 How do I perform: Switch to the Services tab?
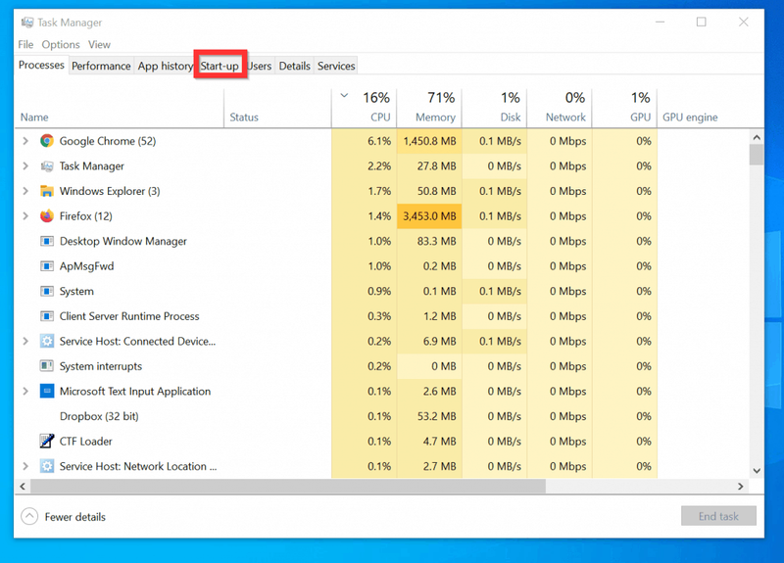point(336,66)
